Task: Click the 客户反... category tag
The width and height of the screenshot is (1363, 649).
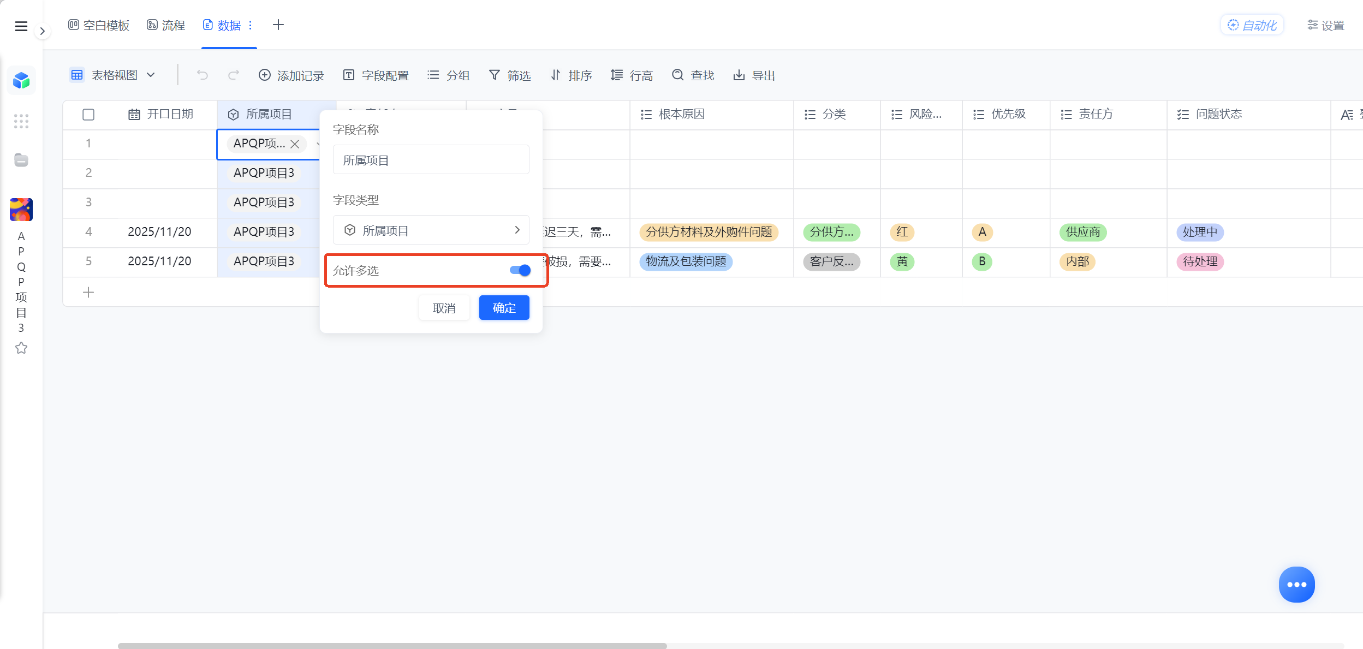Action: tap(831, 261)
